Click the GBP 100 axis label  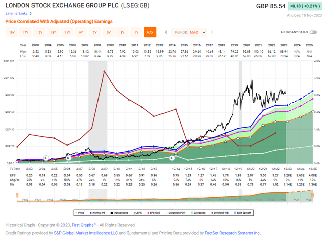(x=9, y=78)
